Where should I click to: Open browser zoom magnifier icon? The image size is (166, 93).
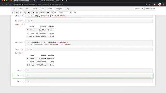coord(146,4)
